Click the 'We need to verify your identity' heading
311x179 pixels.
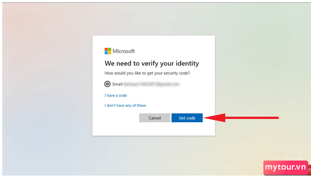(152, 63)
